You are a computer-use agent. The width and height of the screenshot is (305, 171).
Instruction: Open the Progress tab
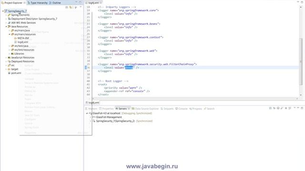coord(196,109)
